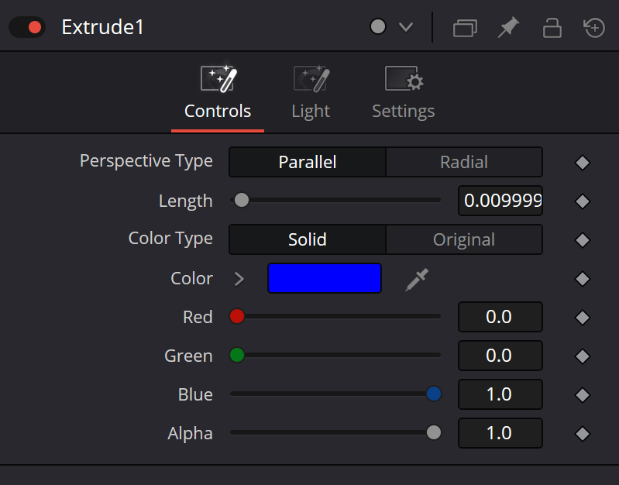Switch to the Light tab

(x=311, y=94)
